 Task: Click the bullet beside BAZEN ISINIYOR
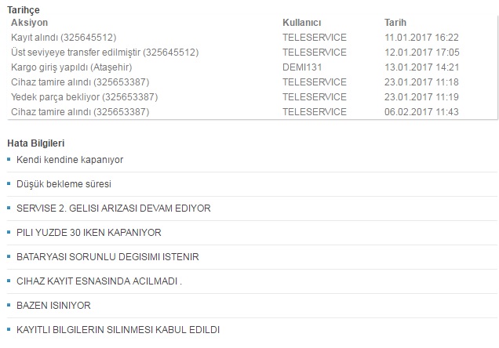click(9, 305)
